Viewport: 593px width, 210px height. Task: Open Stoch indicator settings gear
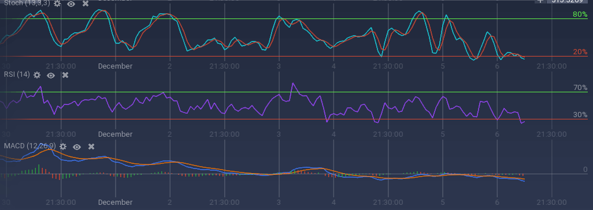[x=57, y=3]
